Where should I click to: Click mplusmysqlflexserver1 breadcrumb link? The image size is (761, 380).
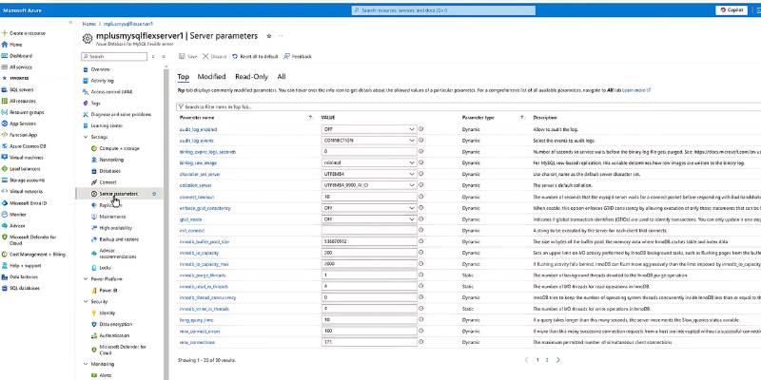(x=128, y=23)
